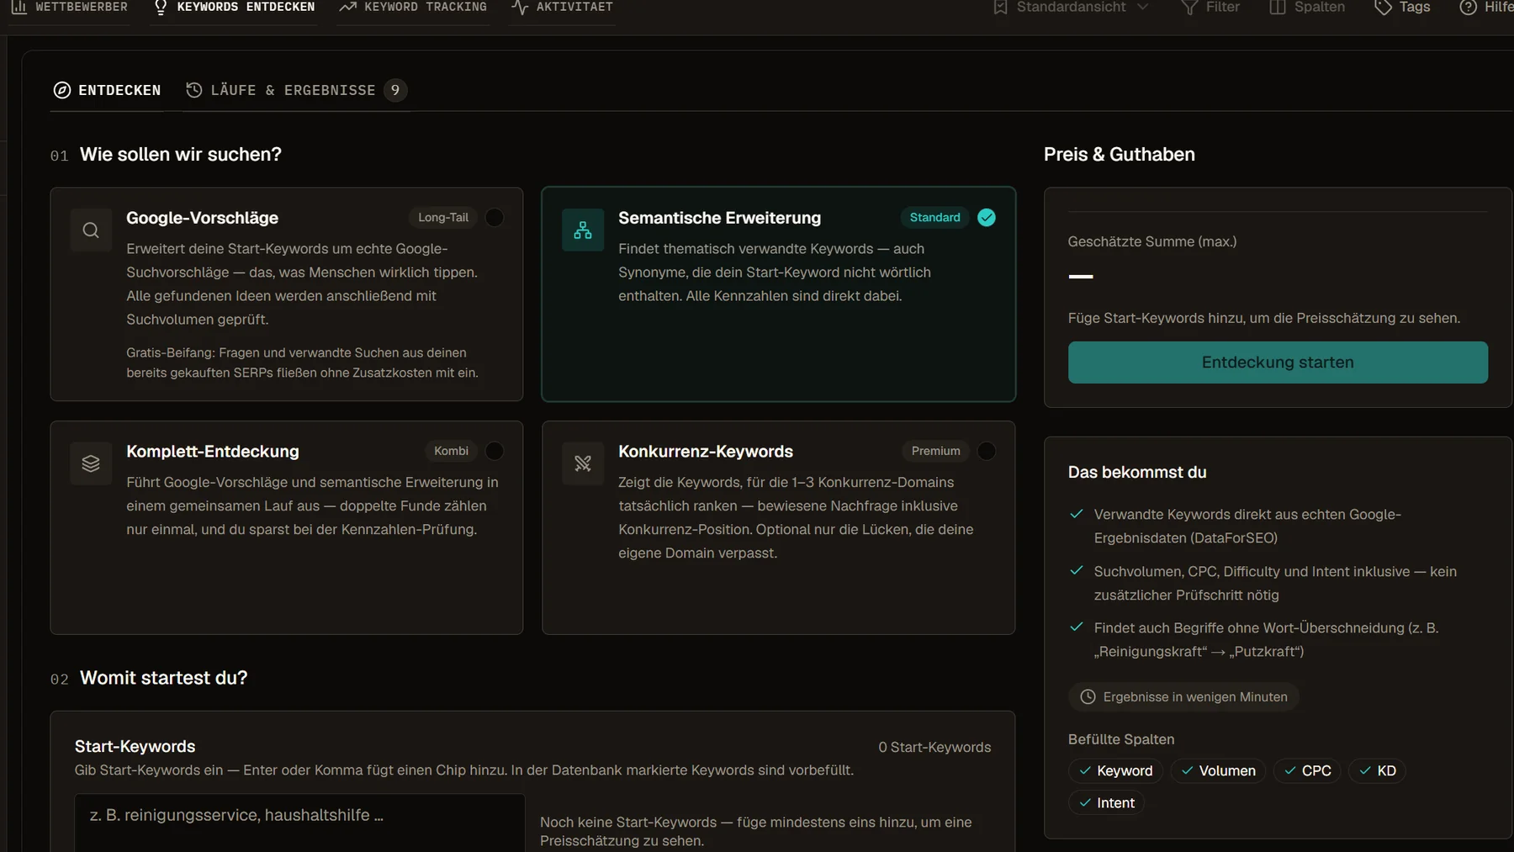1514x852 pixels.
Task: Click the Tags label icon
Action: [x=1383, y=7]
